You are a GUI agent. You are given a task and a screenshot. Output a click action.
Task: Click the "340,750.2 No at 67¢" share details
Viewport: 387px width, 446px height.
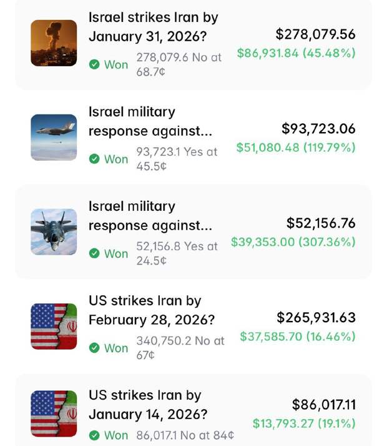click(180, 347)
